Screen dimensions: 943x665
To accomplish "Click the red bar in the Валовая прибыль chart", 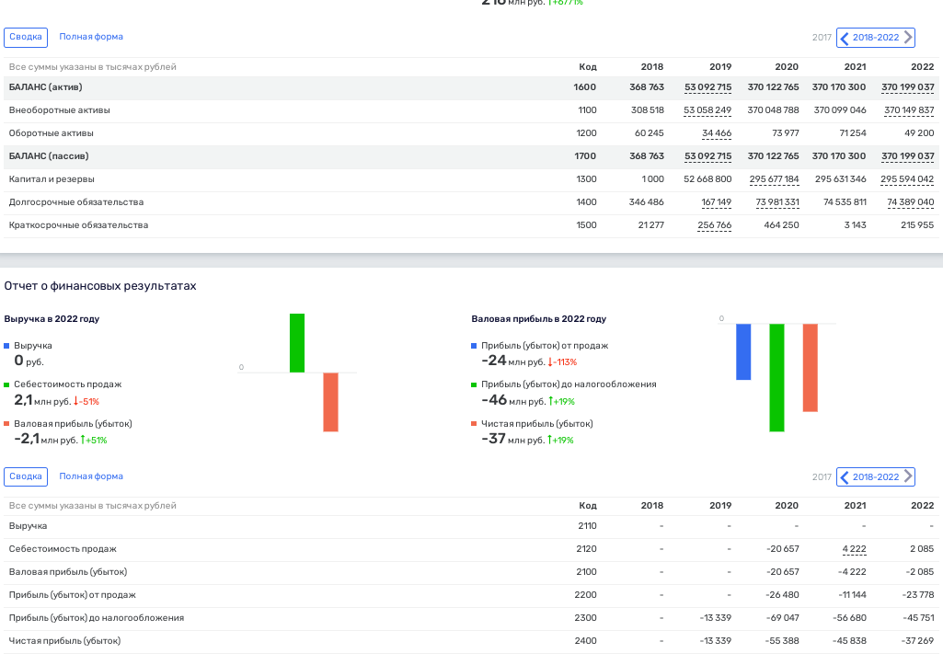I will (811, 368).
